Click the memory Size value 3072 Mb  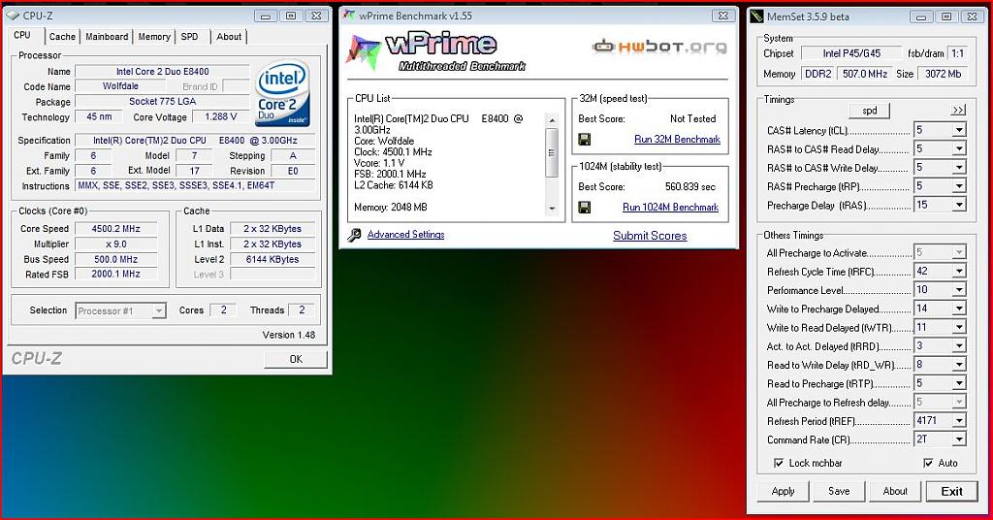[x=943, y=74]
